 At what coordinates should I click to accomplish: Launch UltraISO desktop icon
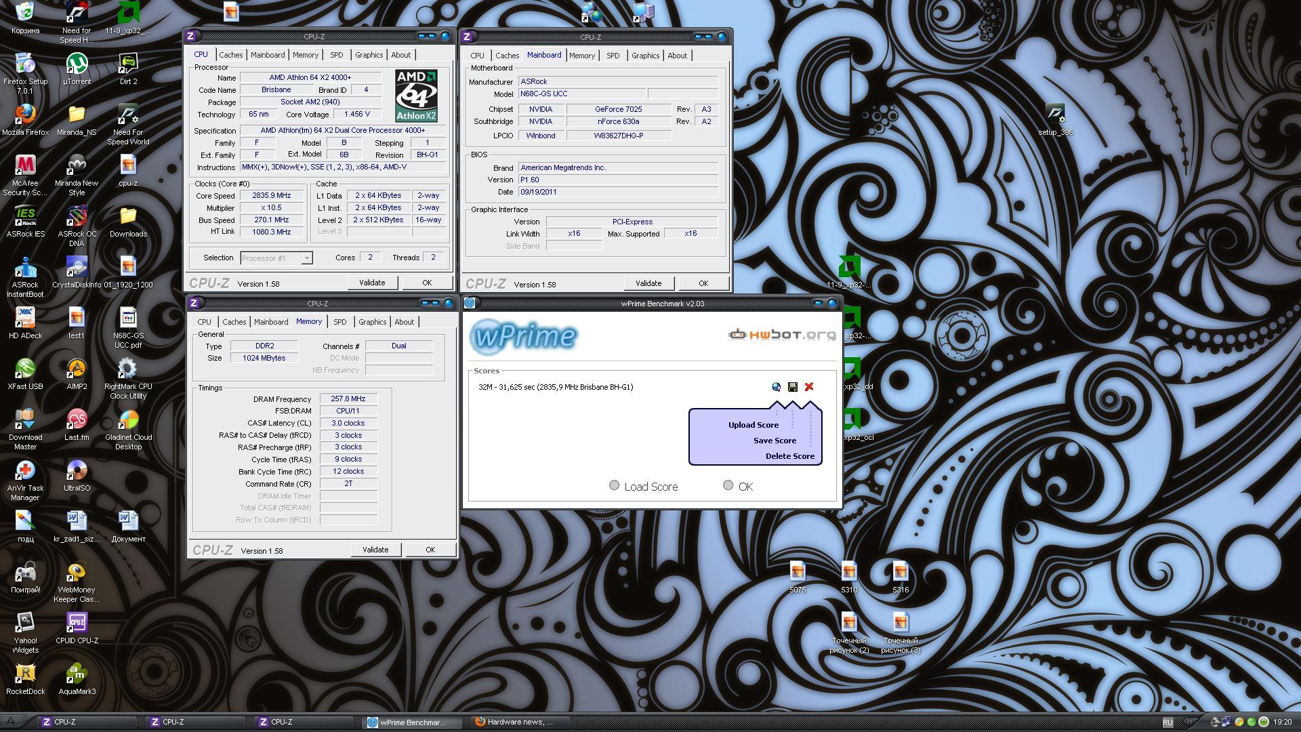(x=77, y=476)
